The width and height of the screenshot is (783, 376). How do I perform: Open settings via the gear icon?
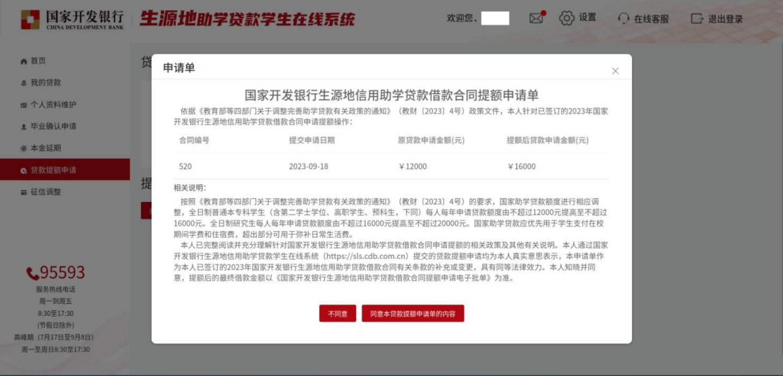click(566, 18)
